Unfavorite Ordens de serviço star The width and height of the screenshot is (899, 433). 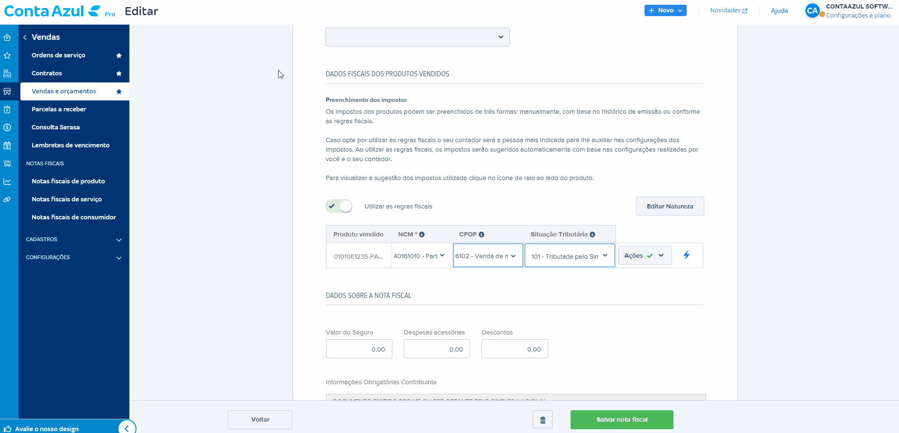click(x=119, y=55)
